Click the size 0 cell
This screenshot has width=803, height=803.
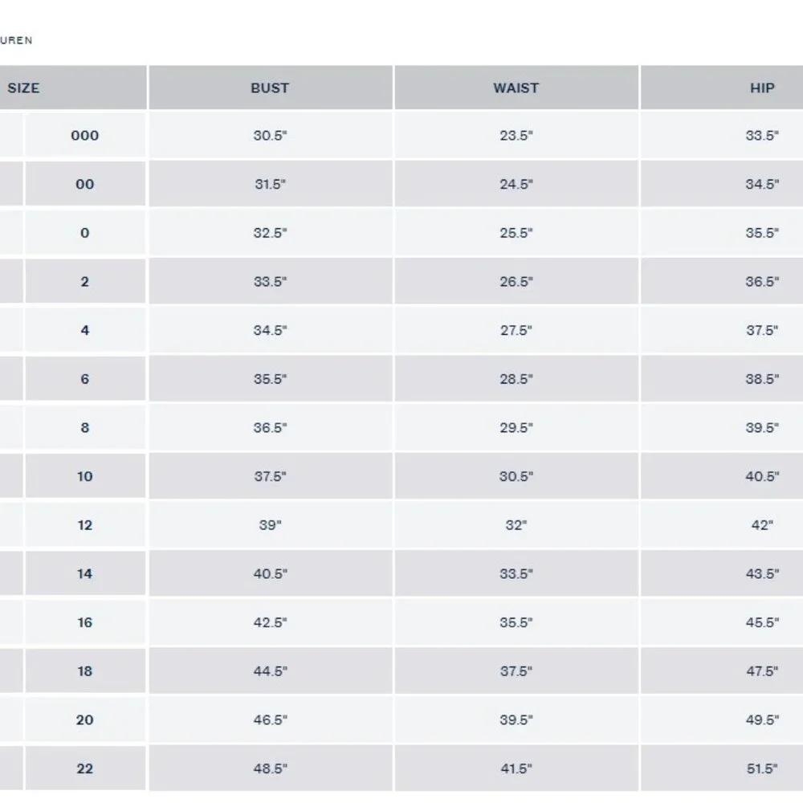click(85, 234)
